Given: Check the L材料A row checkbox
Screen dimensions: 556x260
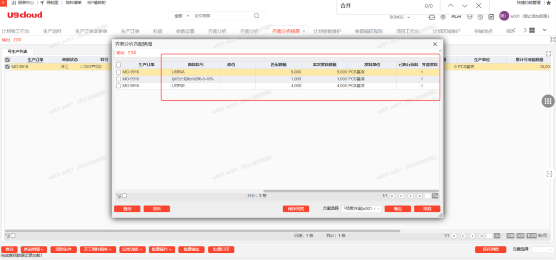Looking at the screenshot, I should click(x=119, y=72).
